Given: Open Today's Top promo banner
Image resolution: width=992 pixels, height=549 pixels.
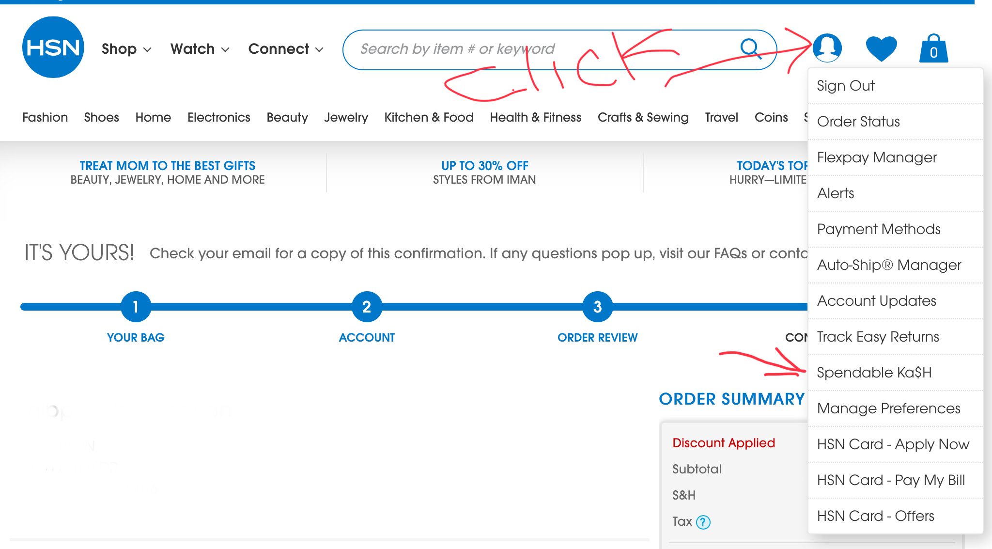Looking at the screenshot, I should (x=769, y=173).
